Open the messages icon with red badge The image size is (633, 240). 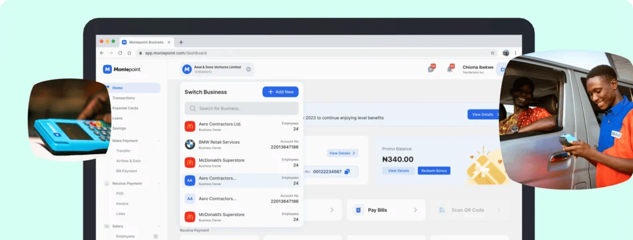(431, 68)
